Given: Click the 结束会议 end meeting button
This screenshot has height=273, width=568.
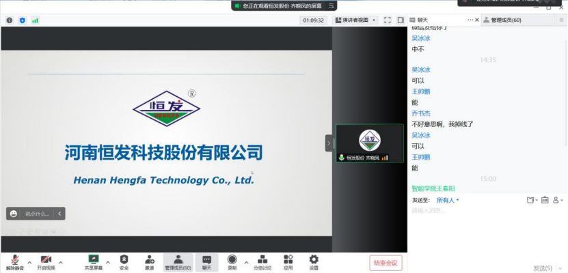Looking at the screenshot, I should point(386,263).
